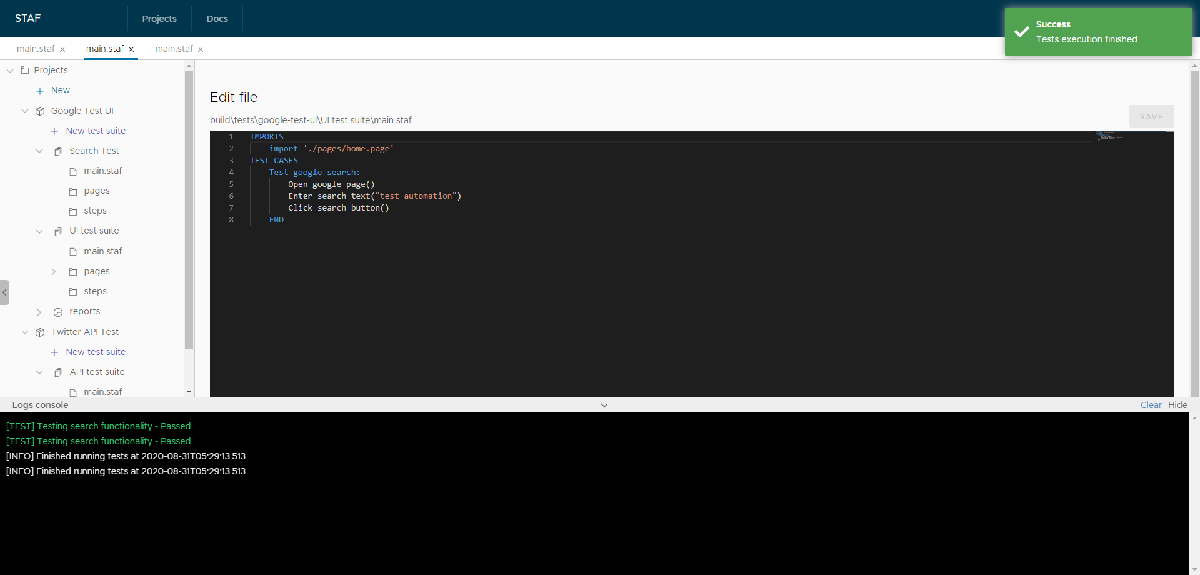Click the API test suite icon
The height and width of the screenshot is (575, 1200).
tap(58, 372)
